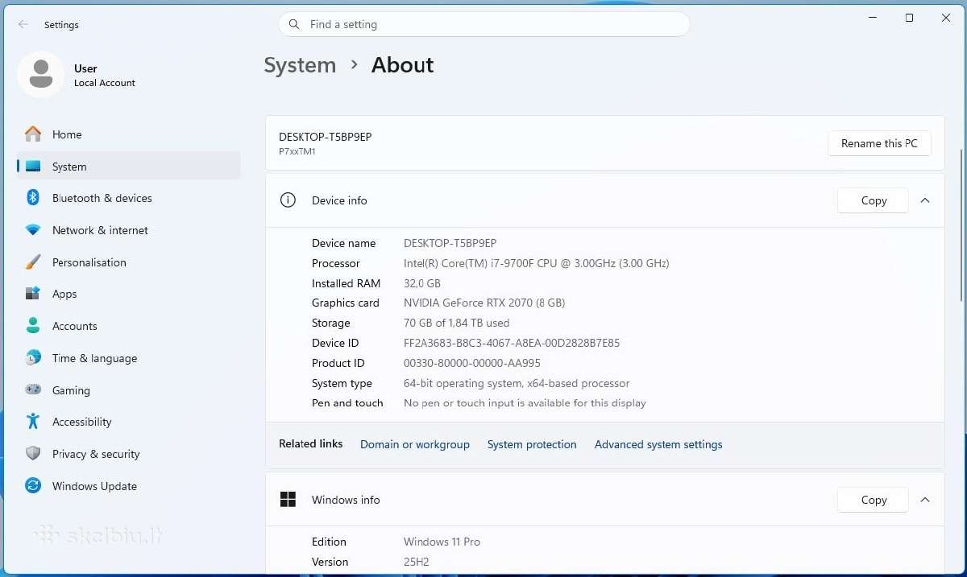Minimize the Settings window
967x577 pixels.
tap(873, 18)
